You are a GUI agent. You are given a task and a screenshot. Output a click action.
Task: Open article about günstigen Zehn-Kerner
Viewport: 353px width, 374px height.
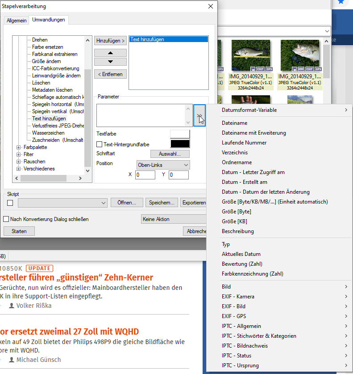coord(76,278)
